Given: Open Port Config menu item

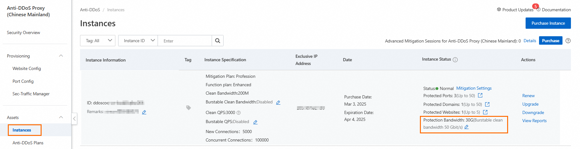Looking at the screenshot, I should 23,81.
